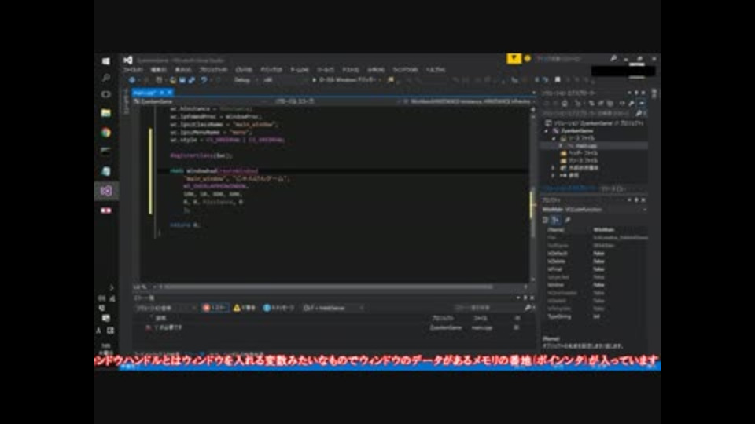The image size is (755, 424).
Task: Expand the 外部依存関係 node
Action: [553, 168]
